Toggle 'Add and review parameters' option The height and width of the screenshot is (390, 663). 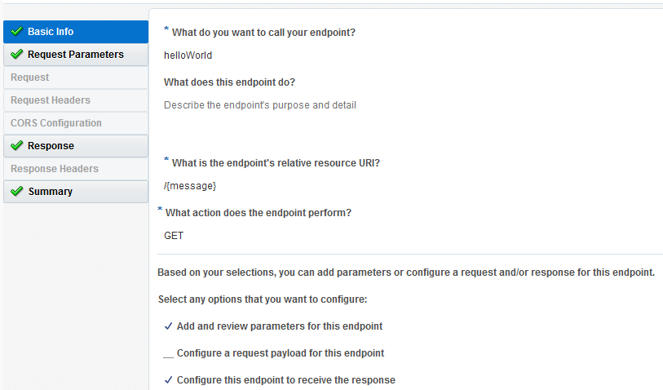168,326
